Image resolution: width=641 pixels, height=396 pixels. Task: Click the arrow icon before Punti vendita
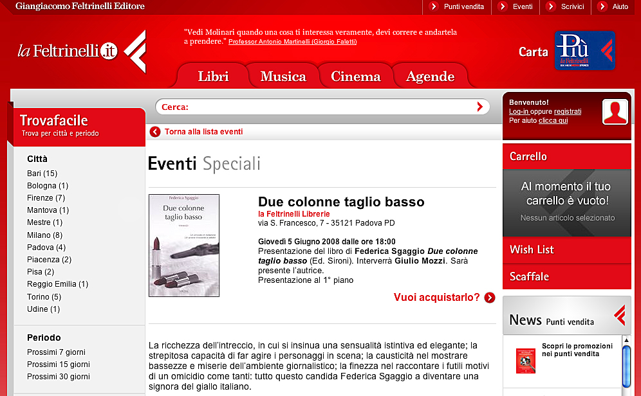click(x=433, y=6)
